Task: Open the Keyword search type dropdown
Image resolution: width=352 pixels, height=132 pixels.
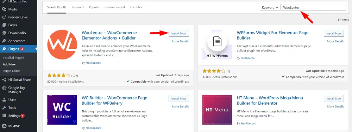Action: coord(270,7)
